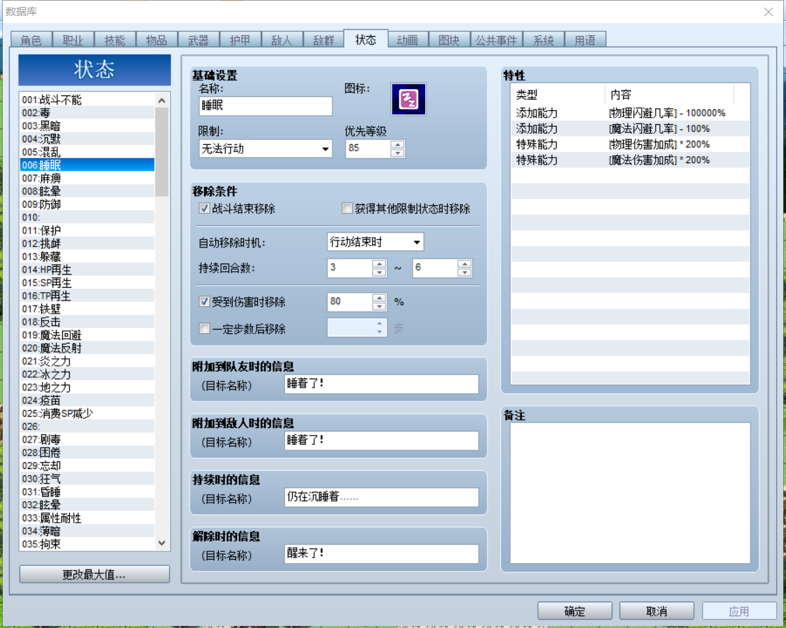Decrease maximum 持续回合数 value 6
The image size is (786, 628).
(465, 273)
